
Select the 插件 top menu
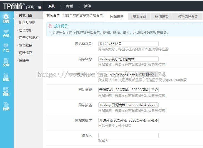click(x=87, y=6)
